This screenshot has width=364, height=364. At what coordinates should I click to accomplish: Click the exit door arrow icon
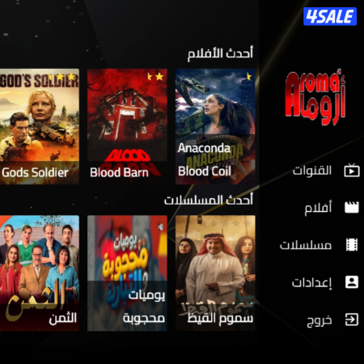pyautogui.click(x=352, y=320)
